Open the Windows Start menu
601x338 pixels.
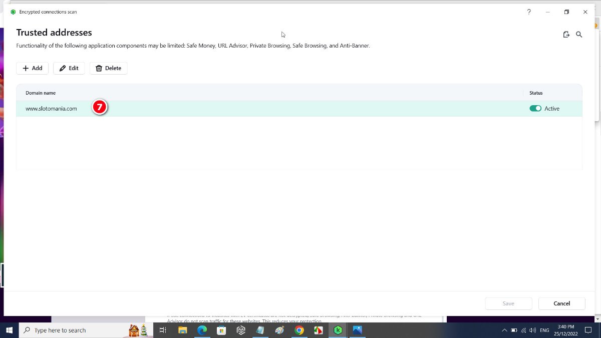click(9, 330)
